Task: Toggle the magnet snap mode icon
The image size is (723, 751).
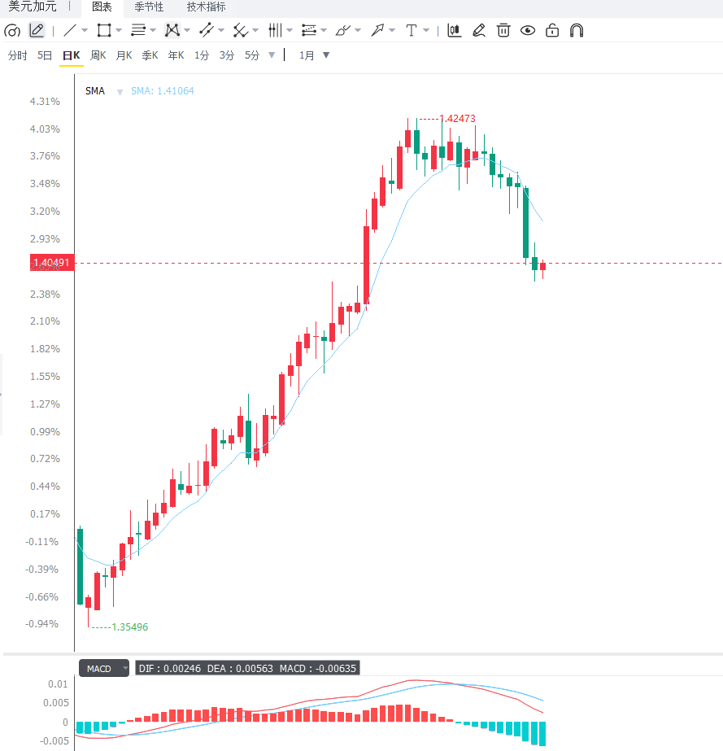Action: (577, 31)
